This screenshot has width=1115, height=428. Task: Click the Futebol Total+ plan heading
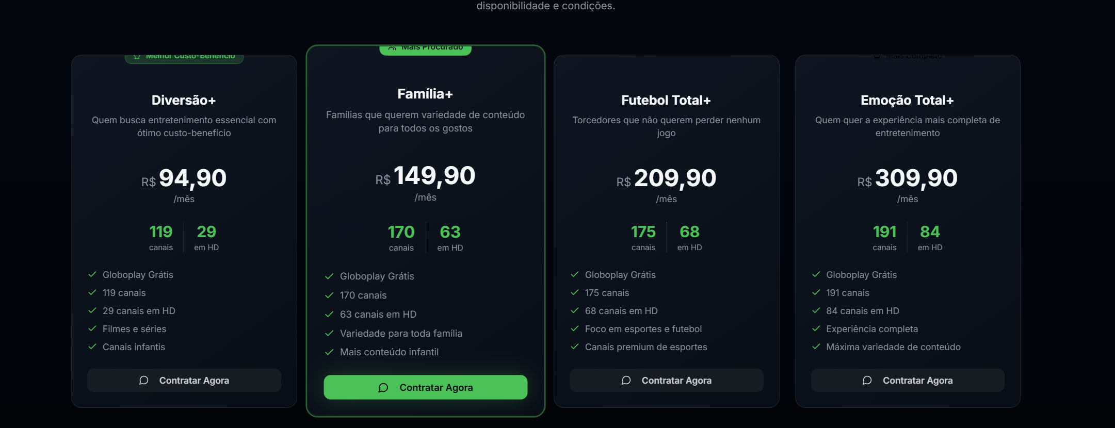point(666,100)
